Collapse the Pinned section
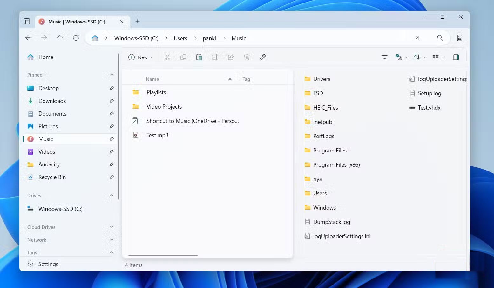This screenshot has width=494, height=288. (x=112, y=75)
